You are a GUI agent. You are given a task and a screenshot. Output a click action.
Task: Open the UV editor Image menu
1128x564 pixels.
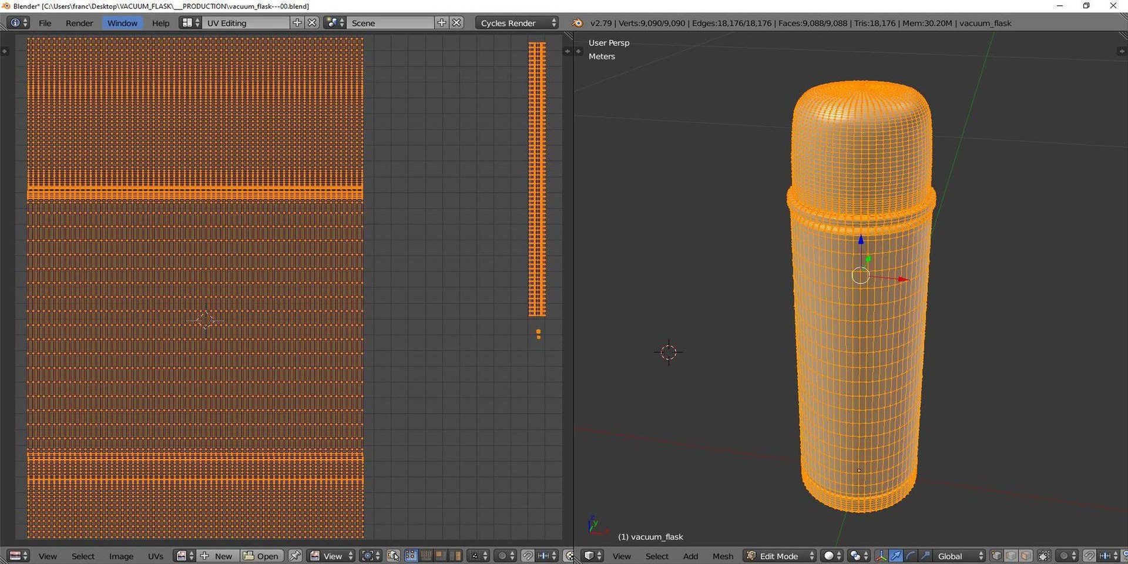(x=121, y=556)
